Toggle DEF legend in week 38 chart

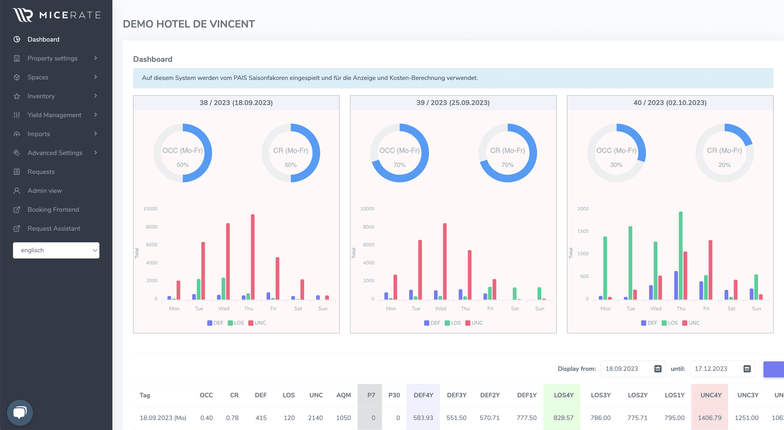[215, 323]
